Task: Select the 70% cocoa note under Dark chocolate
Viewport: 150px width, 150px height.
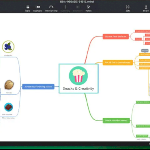Action: 8,118
